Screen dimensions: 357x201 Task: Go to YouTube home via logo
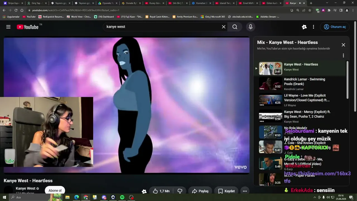(28, 27)
